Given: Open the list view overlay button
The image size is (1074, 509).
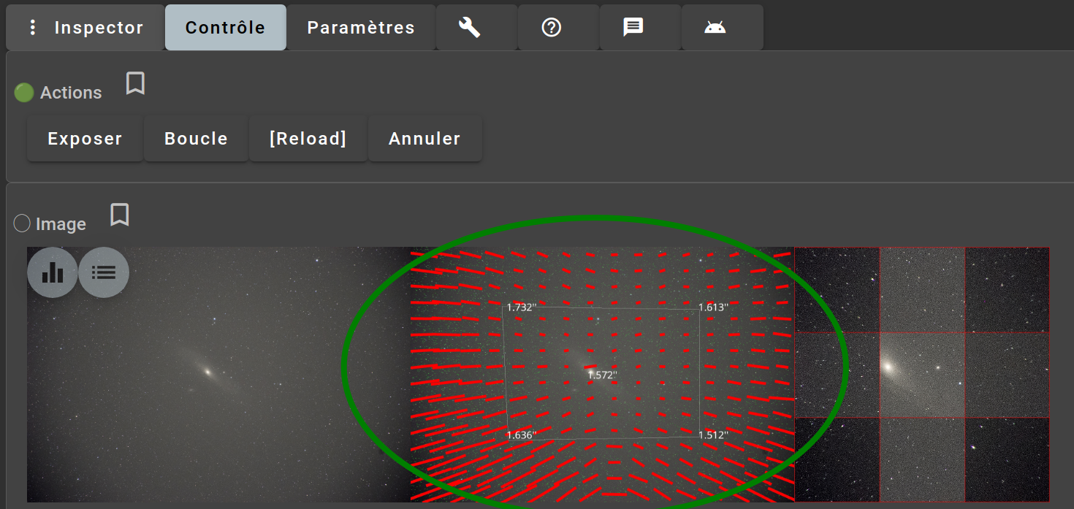Looking at the screenshot, I should 104,272.
